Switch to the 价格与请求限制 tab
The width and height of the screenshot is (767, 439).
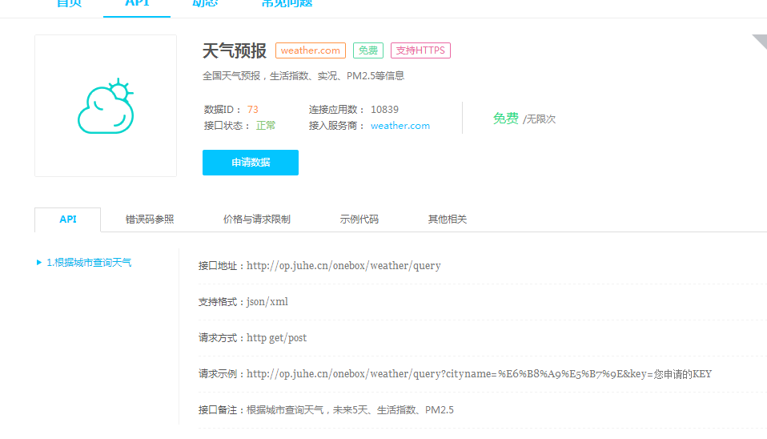257,219
